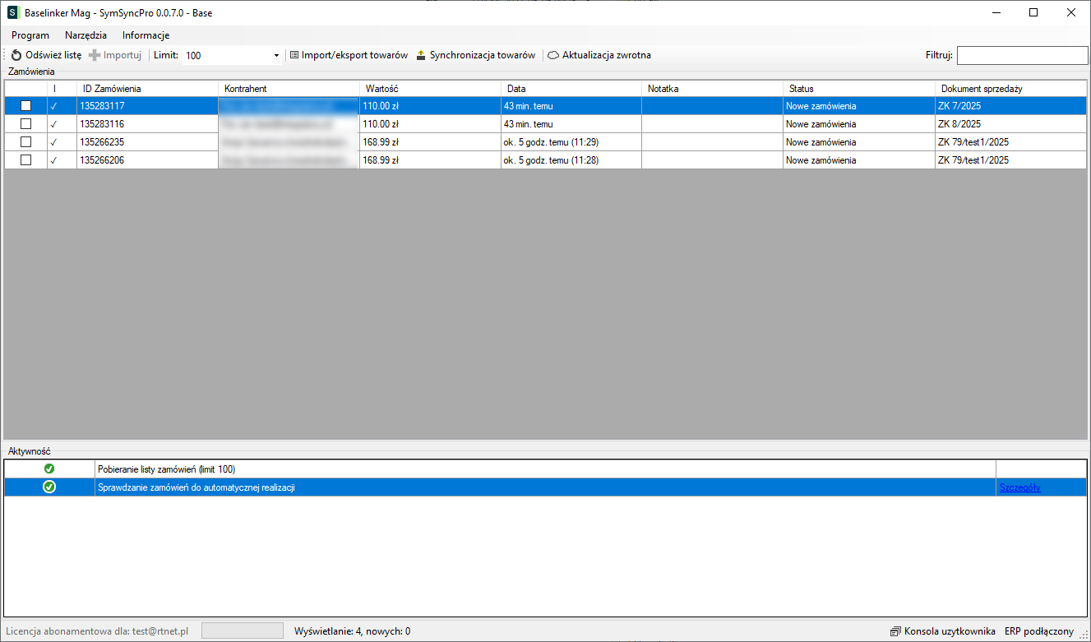Viewport: 1091px width, 642px height.
Task: Run Aktualizacja zwrotna cloud icon
Action: pos(553,55)
